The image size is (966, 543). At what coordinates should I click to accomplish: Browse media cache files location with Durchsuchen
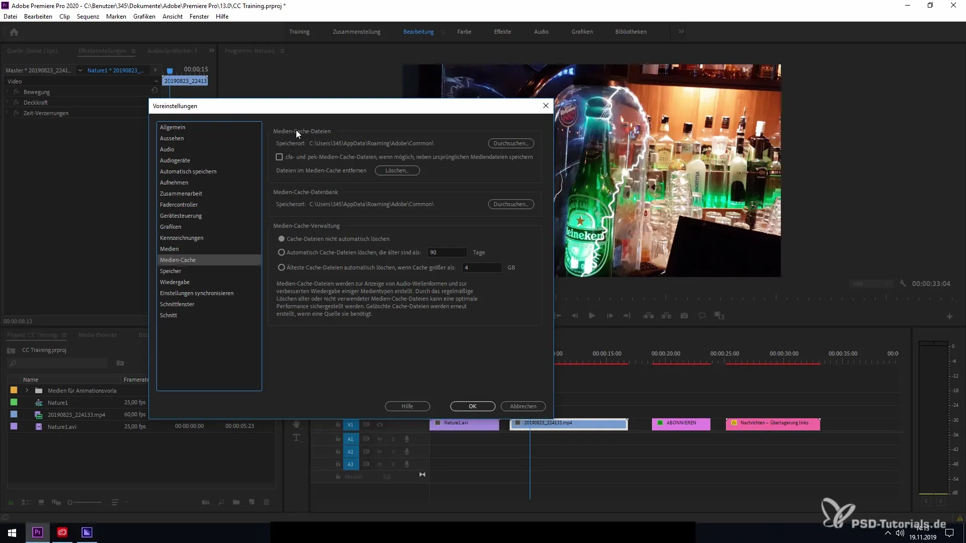coord(511,143)
